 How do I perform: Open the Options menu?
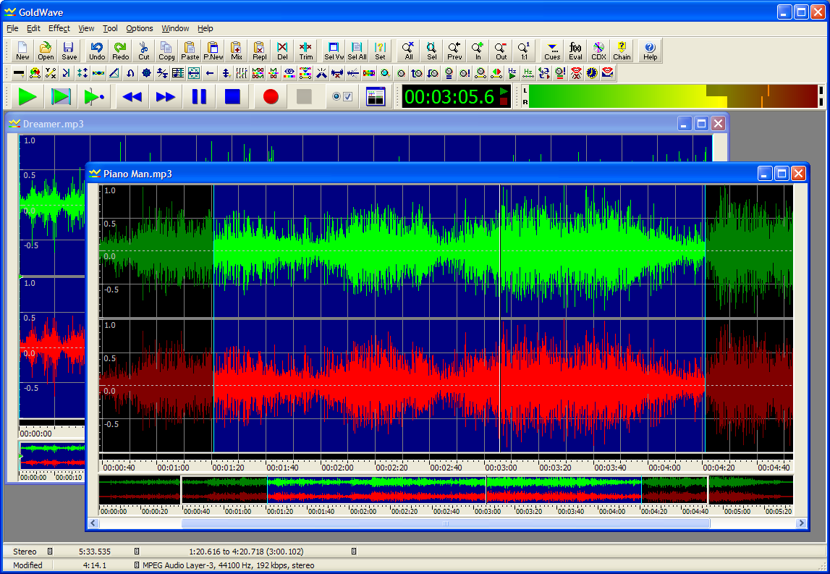pyautogui.click(x=139, y=28)
